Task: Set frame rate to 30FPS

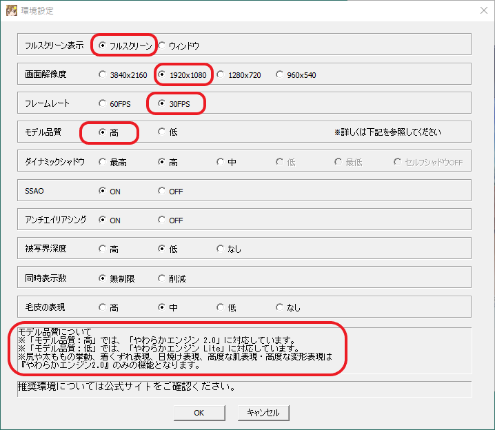Action: pyautogui.click(x=162, y=103)
